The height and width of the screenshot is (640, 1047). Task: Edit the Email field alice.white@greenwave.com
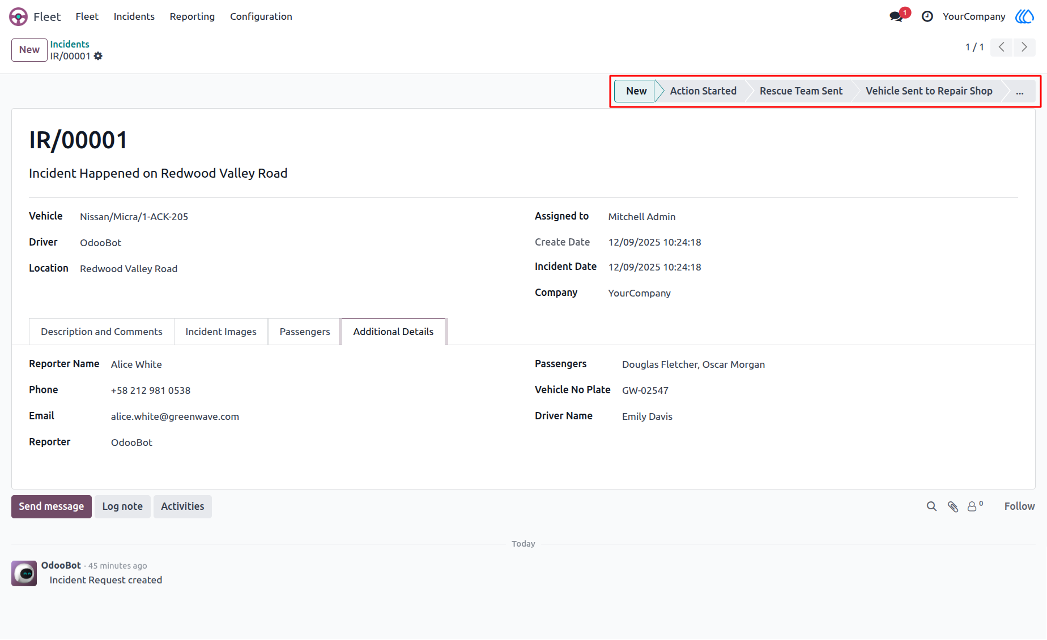click(x=175, y=416)
